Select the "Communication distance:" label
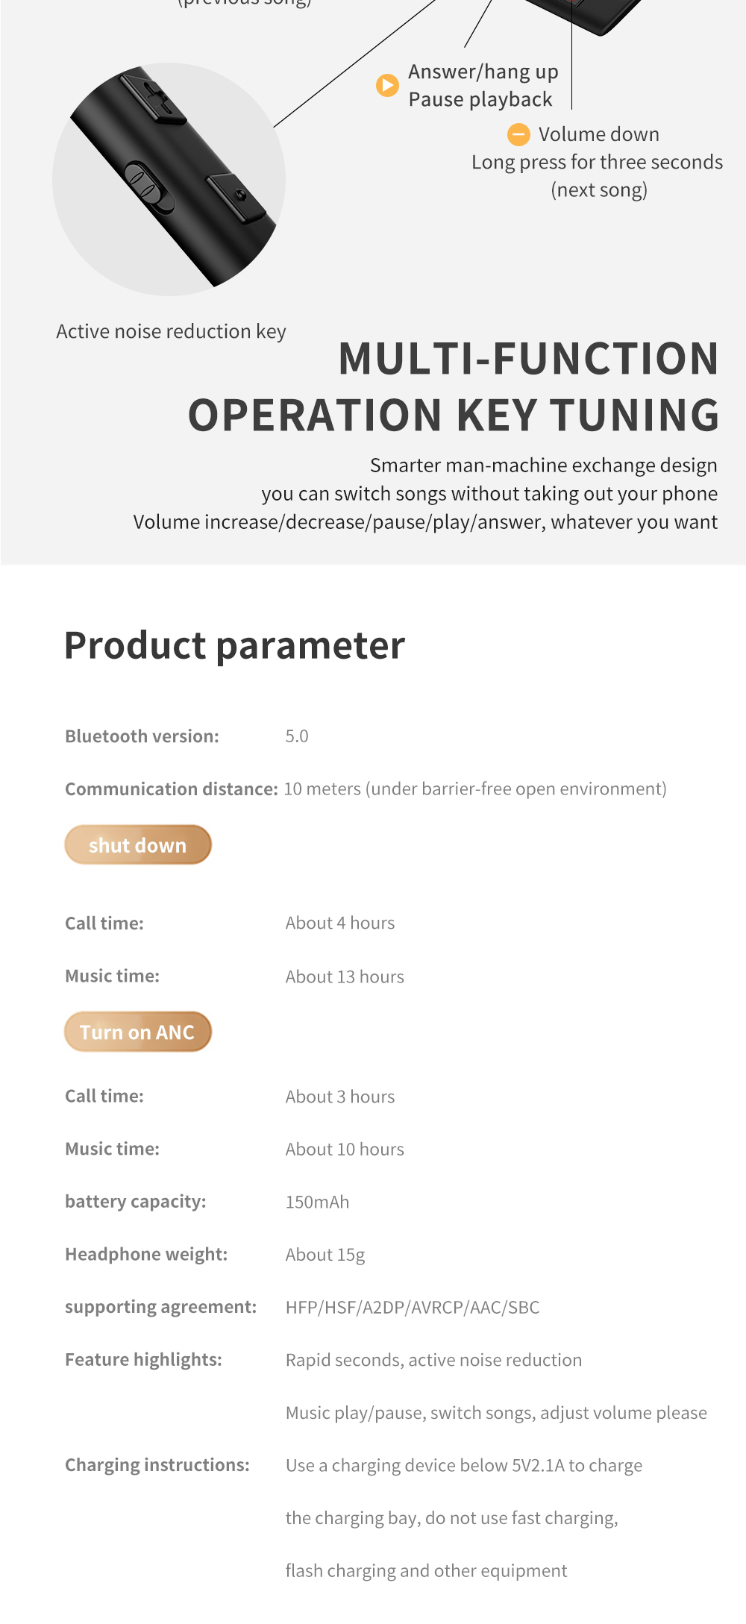Image resolution: width=746 pixels, height=1624 pixels. (171, 789)
